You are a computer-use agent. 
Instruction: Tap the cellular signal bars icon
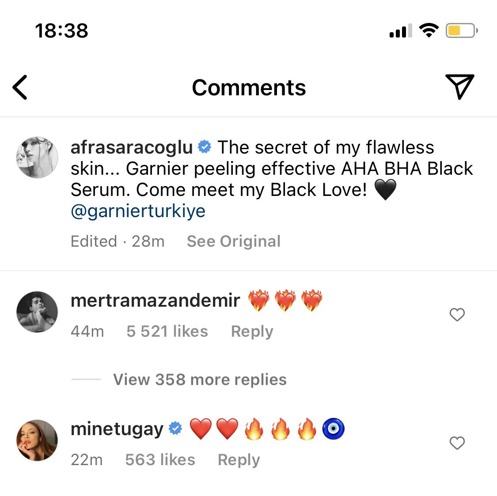pyautogui.click(x=400, y=31)
